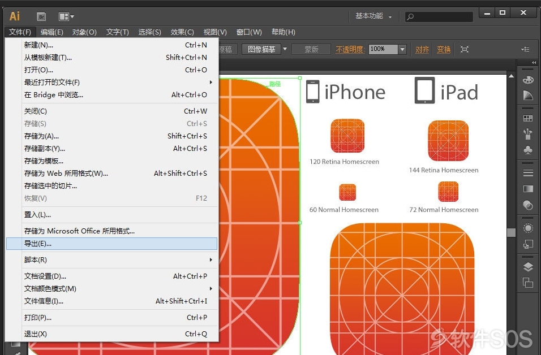
Task: Open the 视图(V) menu
Action: coord(214,32)
